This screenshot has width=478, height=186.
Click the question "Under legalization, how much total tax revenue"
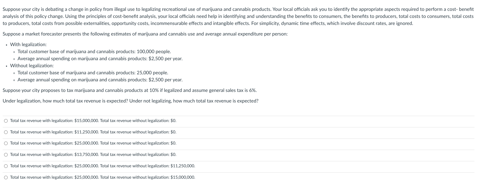click(130, 101)
